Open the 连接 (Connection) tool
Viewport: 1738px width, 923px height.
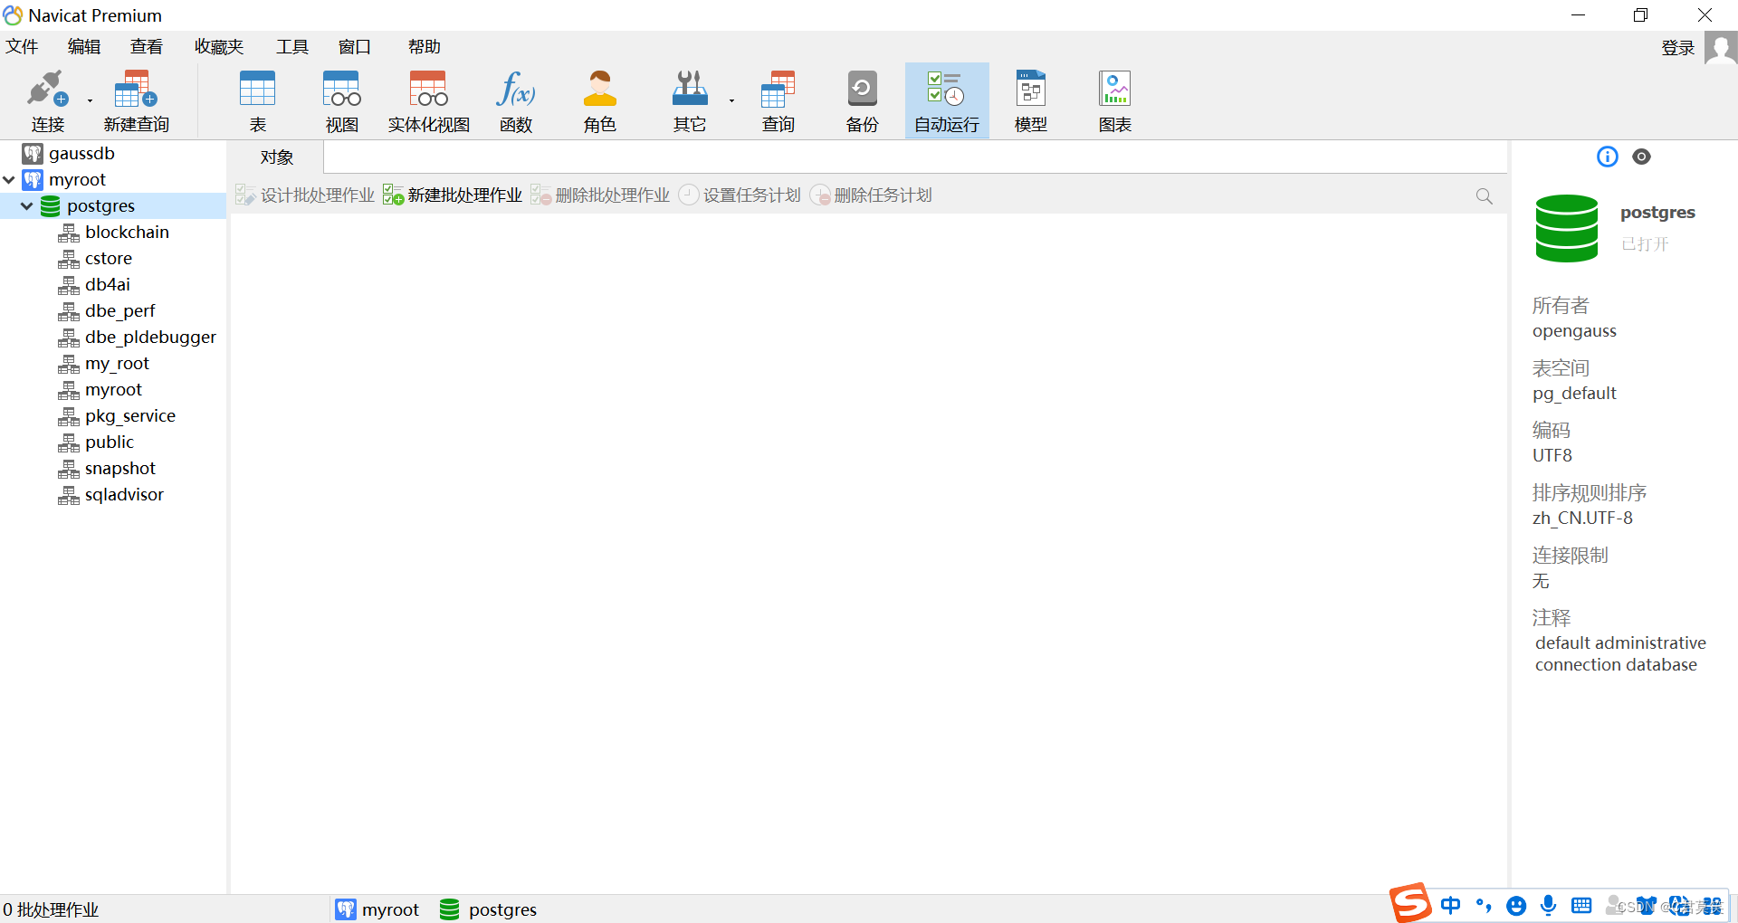pos(47,100)
